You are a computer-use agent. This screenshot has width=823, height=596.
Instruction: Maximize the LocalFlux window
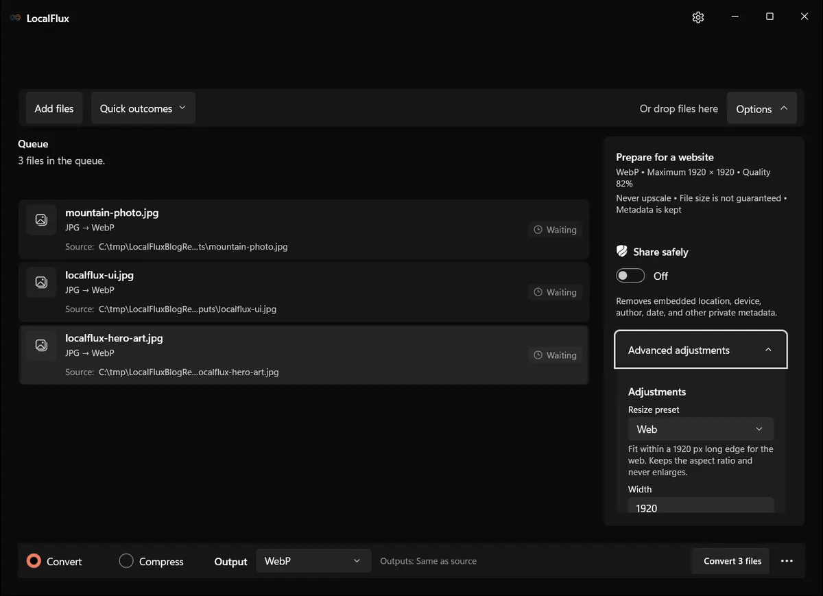(x=770, y=17)
